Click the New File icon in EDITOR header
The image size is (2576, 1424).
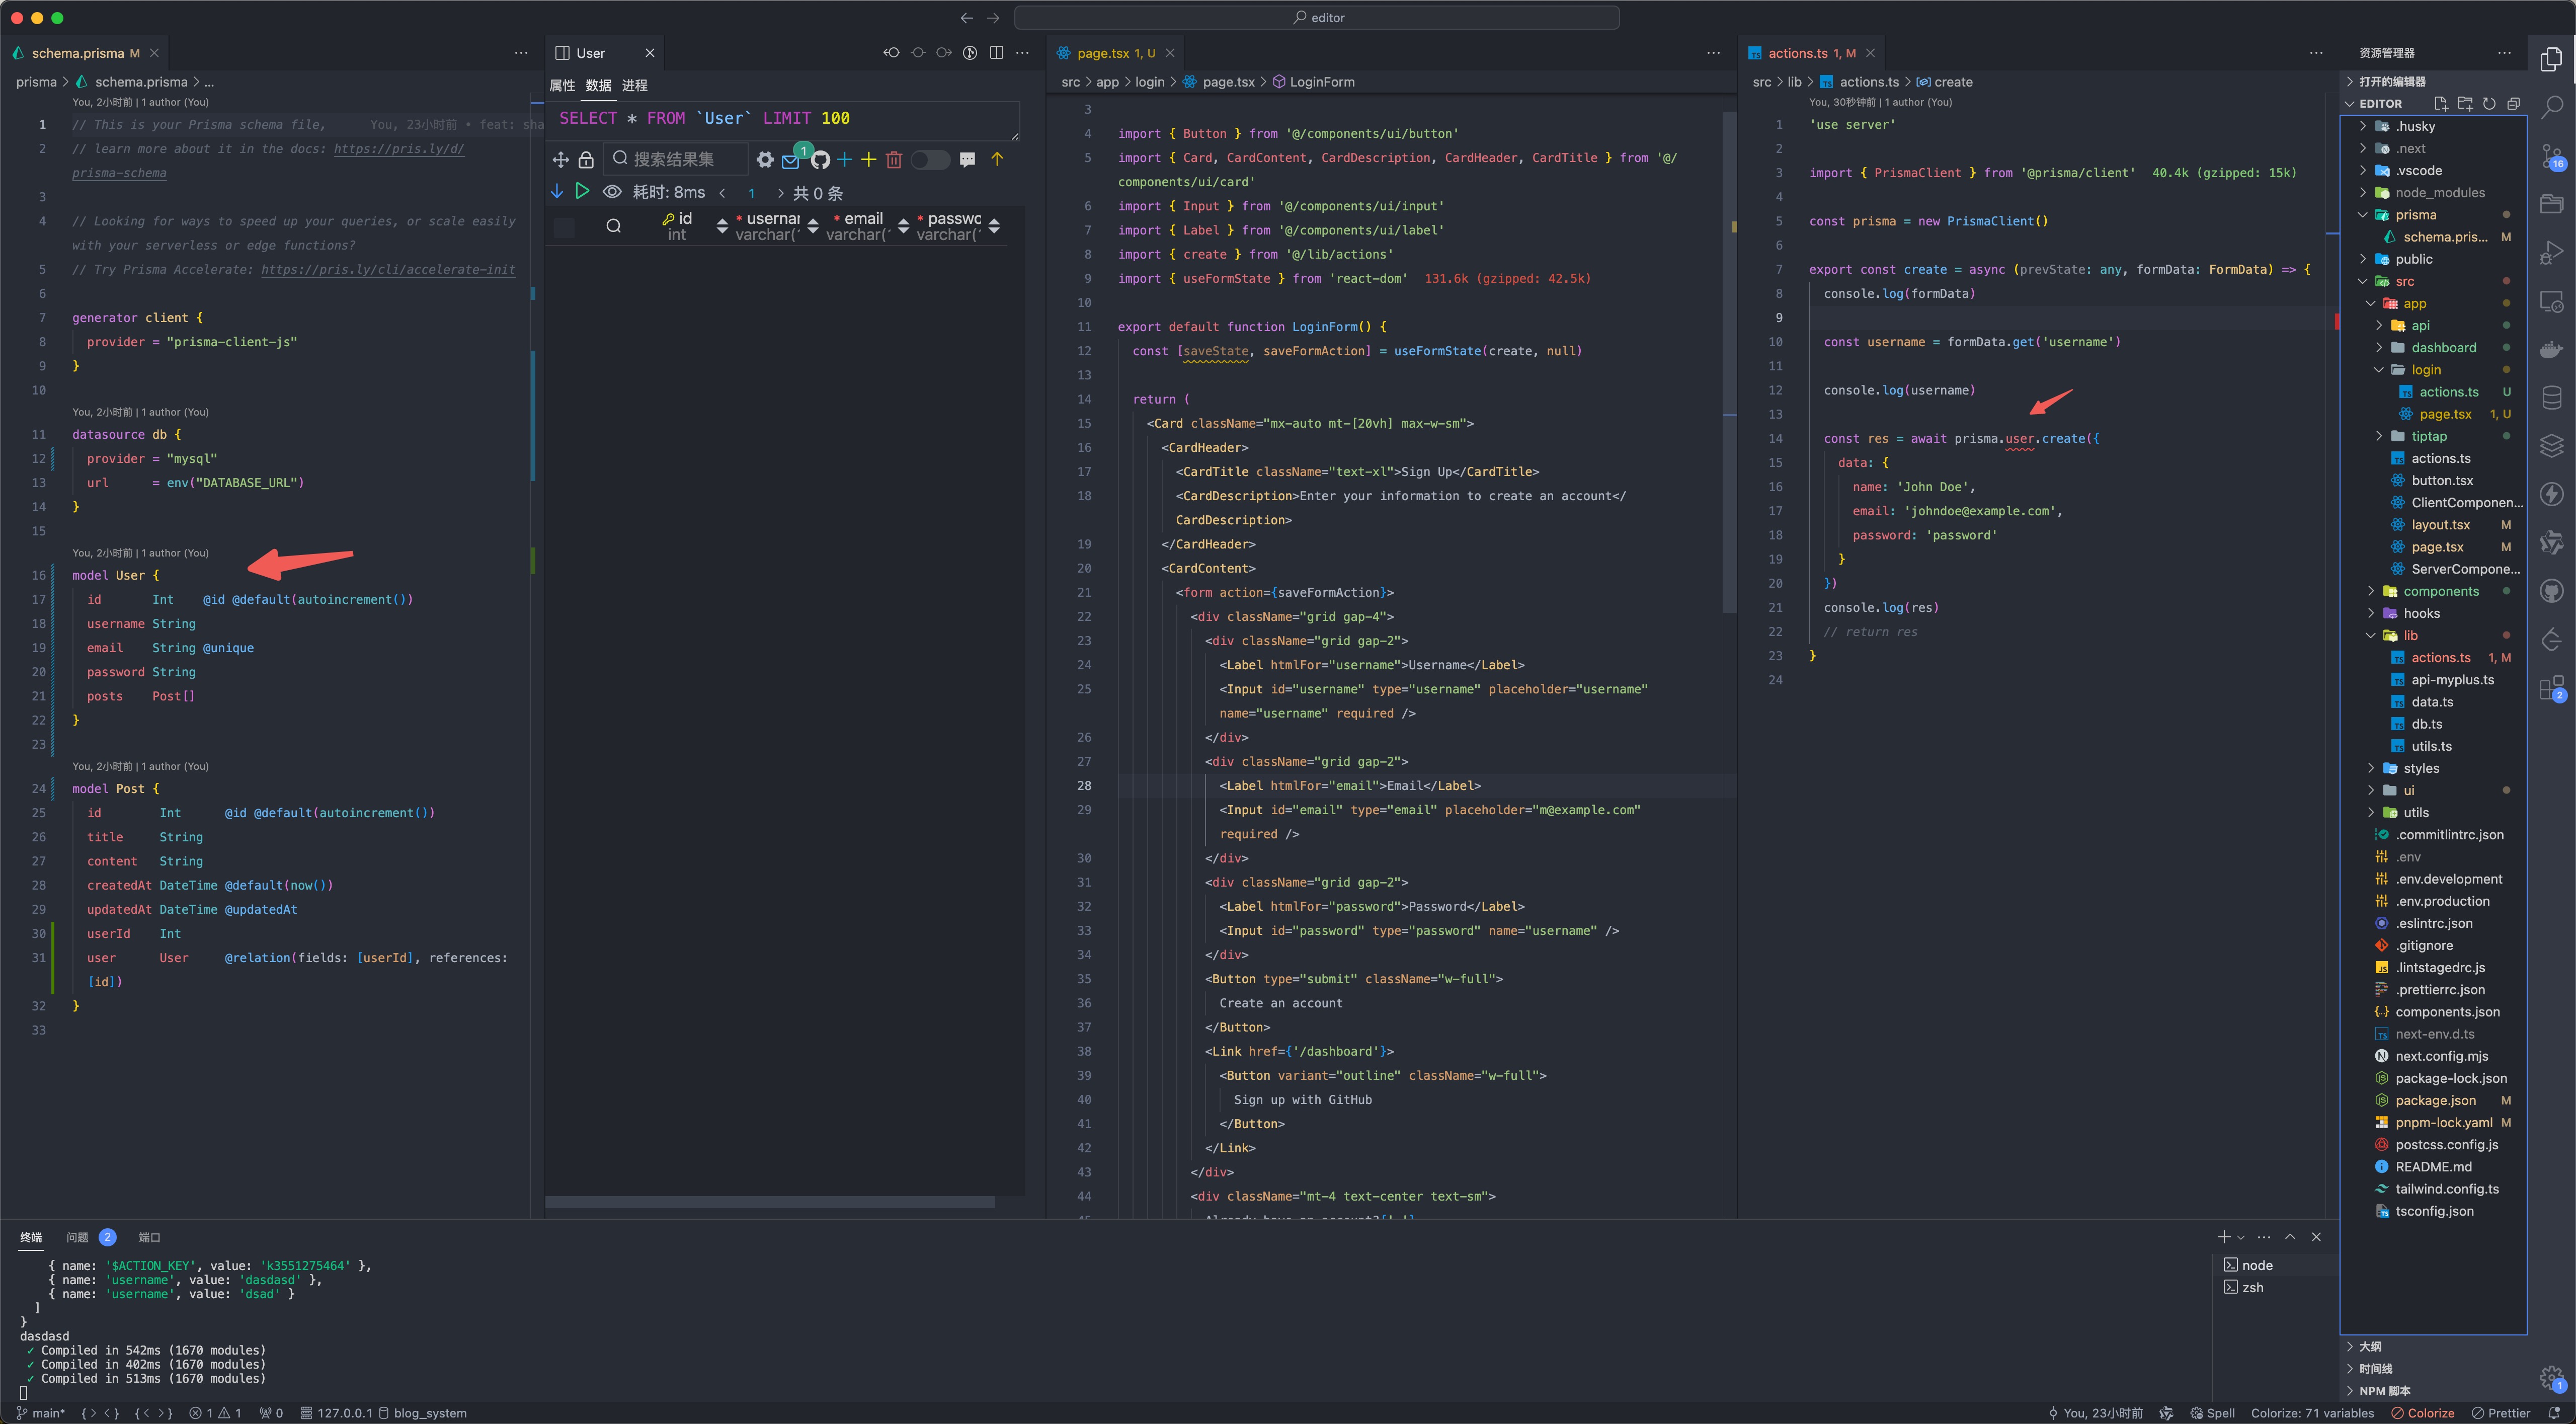(x=2441, y=103)
